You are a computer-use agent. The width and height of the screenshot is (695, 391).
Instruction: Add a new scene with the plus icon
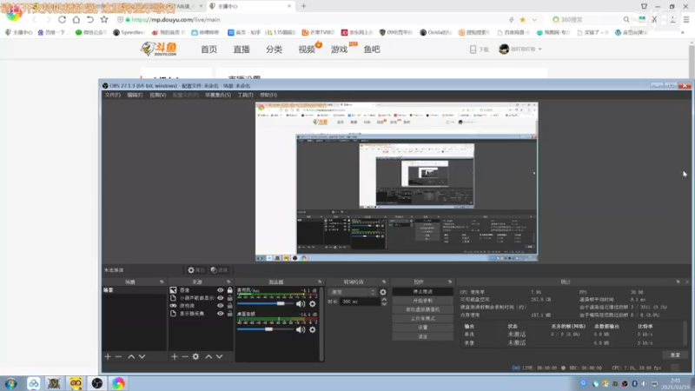pyautogui.click(x=108, y=356)
